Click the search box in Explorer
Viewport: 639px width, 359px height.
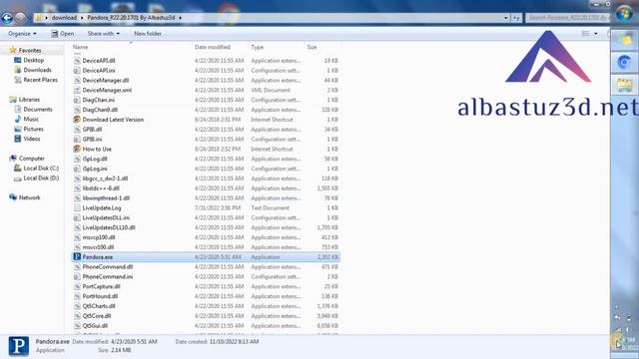click(567, 18)
